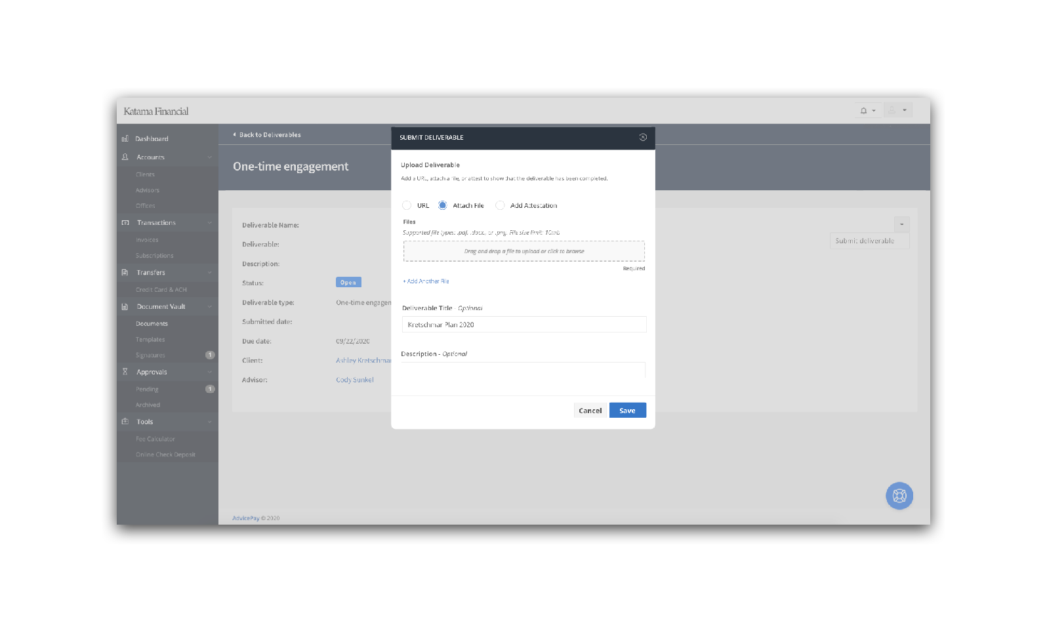This screenshot has height=623, width=1047.
Task: Click the drag and drop file upload area
Action: pos(523,251)
